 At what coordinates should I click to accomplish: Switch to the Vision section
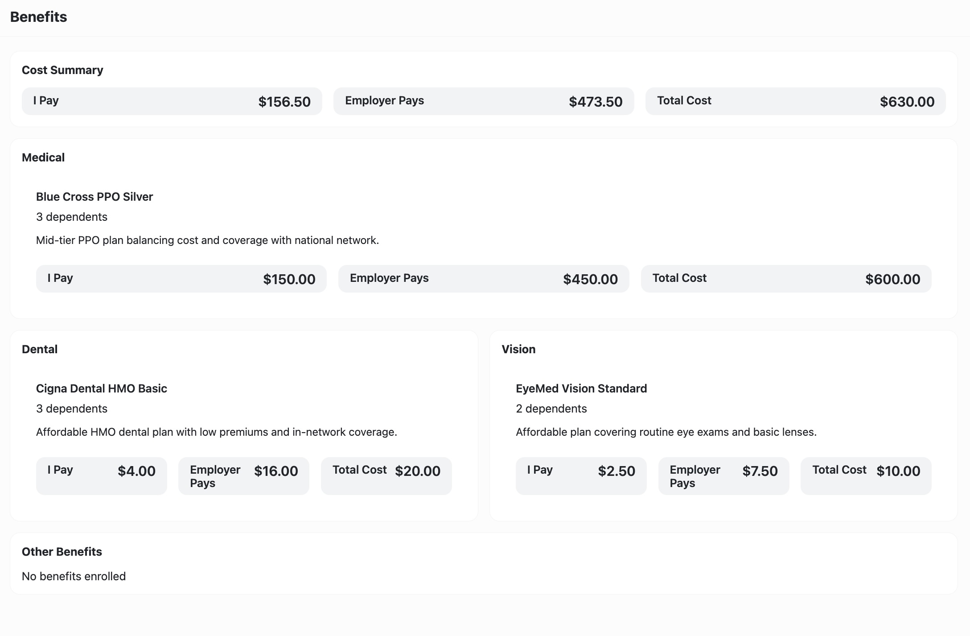[519, 349]
